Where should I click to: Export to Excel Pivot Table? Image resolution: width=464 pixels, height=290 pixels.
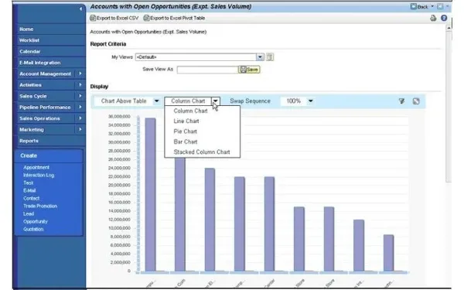click(x=174, y=18)
